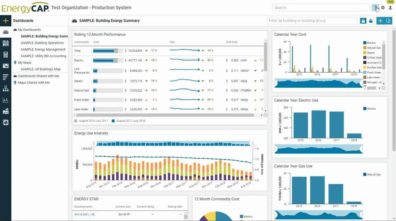
Task: Toggle Electric legend in Calendar Year Cost
Action: pos(369,43)
